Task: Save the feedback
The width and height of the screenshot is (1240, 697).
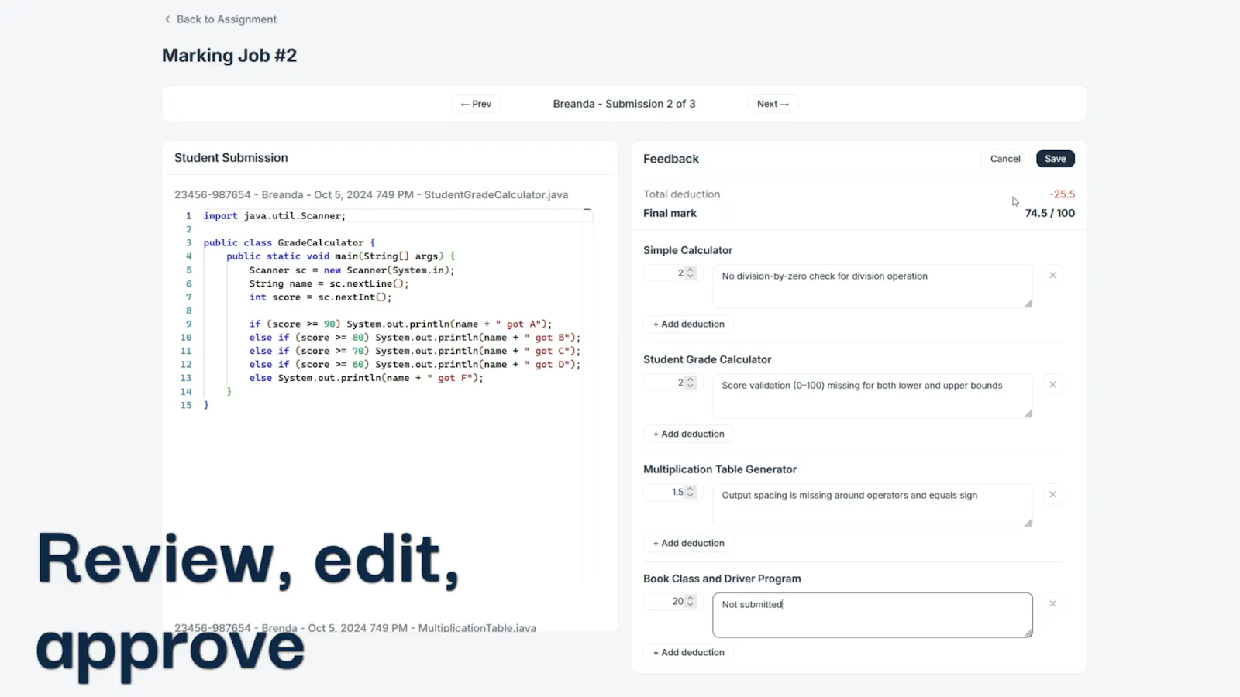Action: pos(1056,159)
